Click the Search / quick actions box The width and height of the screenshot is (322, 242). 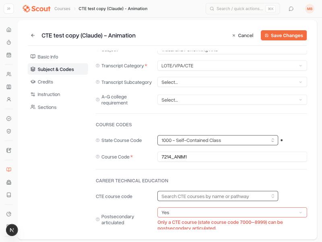point(243,8)
